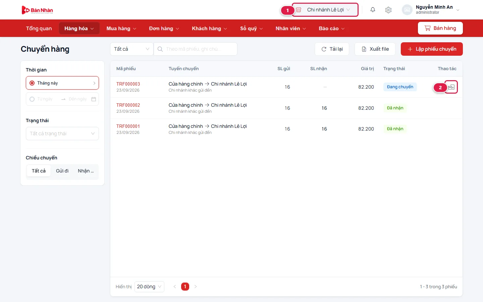Screen dimensions: 483x302
Task: Go to the previous page arrow
Action: point(174,287)
